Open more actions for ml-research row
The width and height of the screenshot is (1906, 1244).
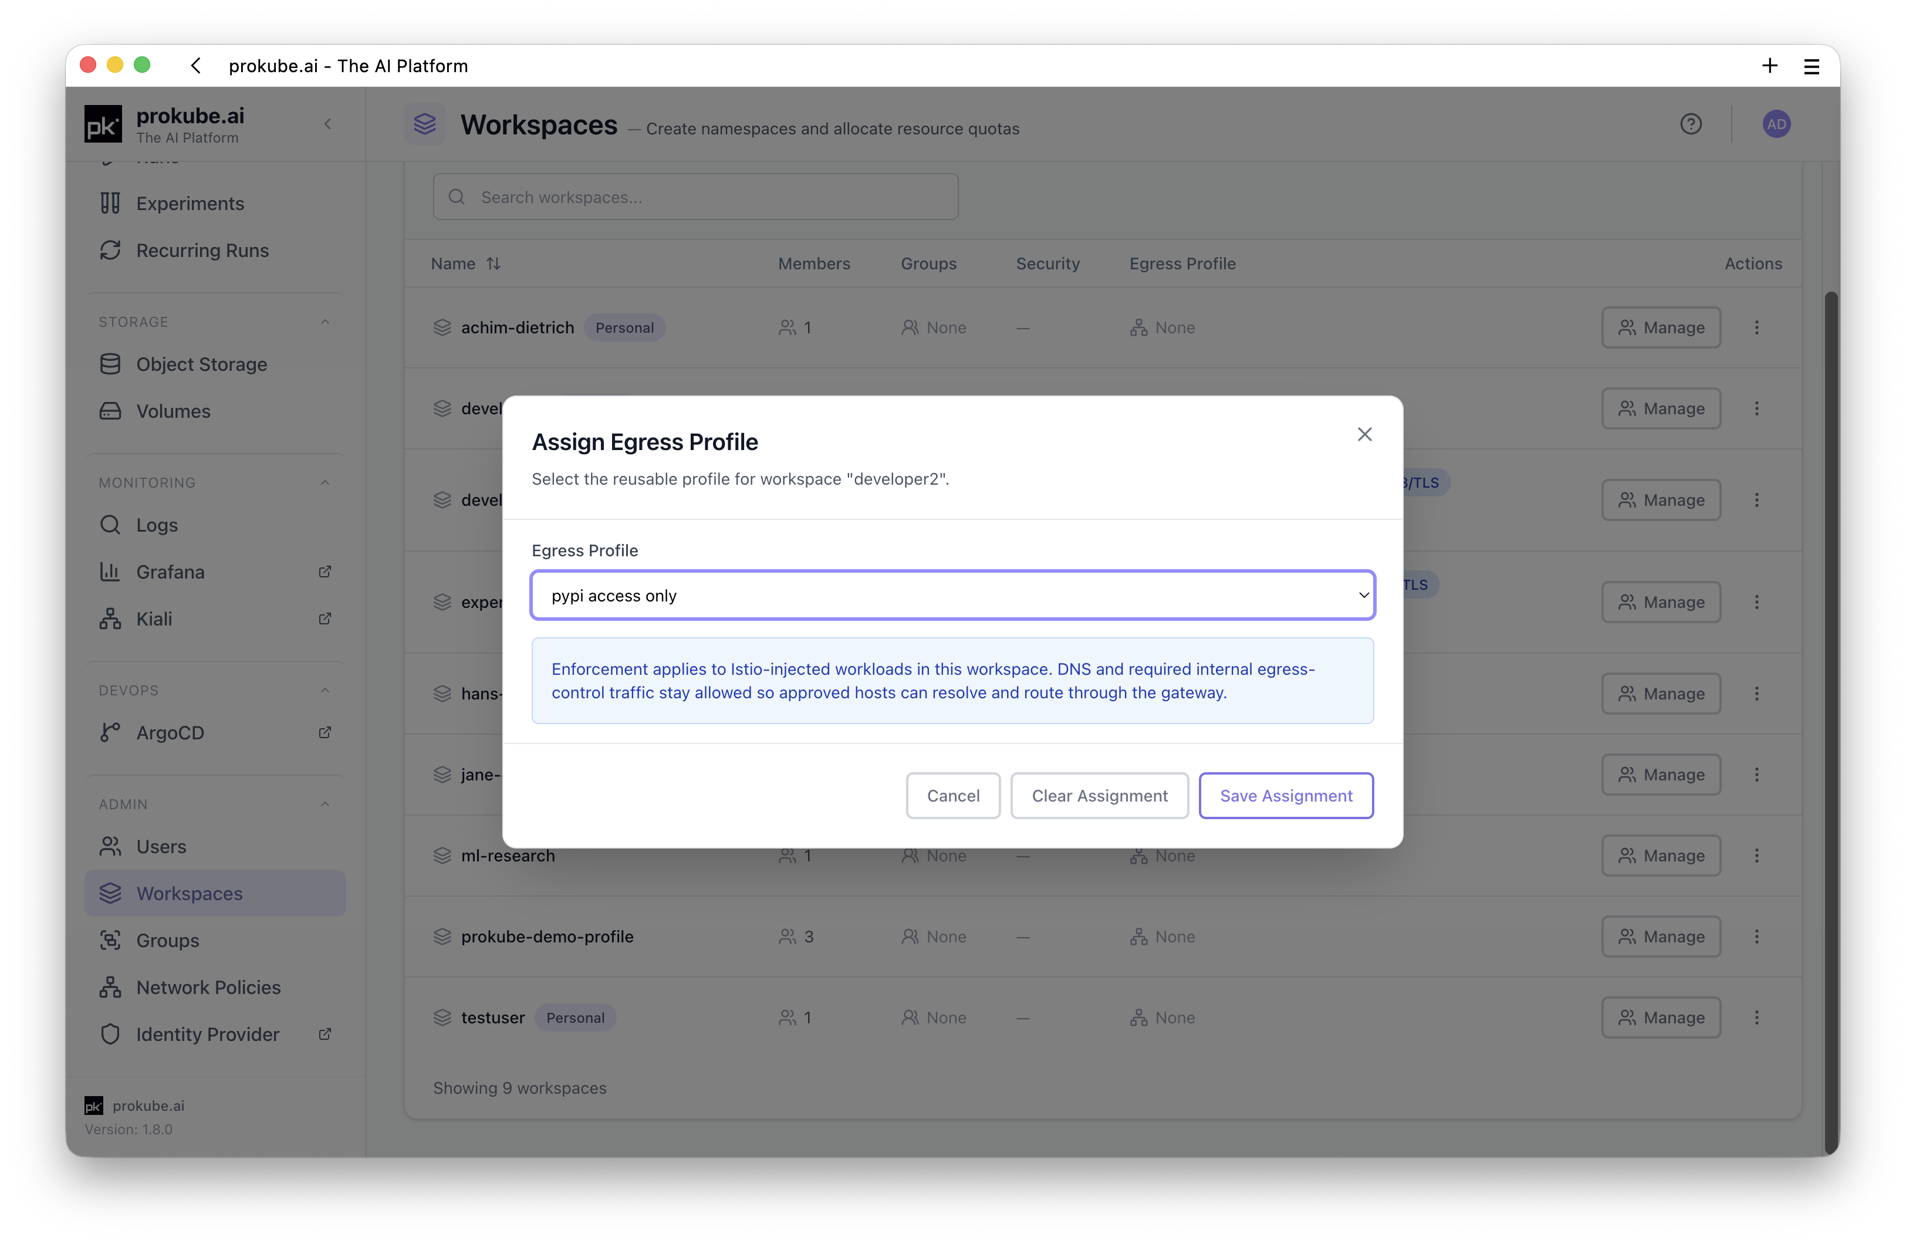click(1756, 856)
